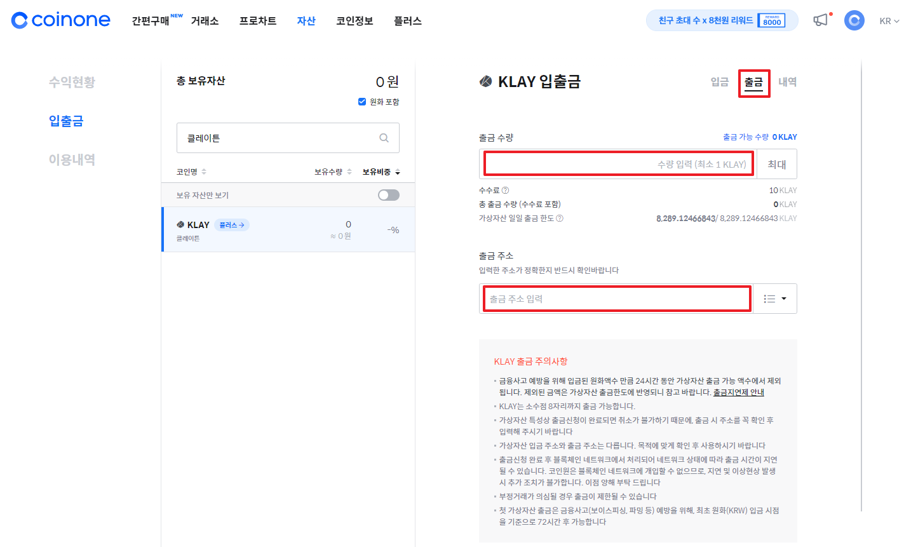This screenshot has width=904, height=547.
Task: Sort by 보유수량 column
Action: (x=333, y=172)
